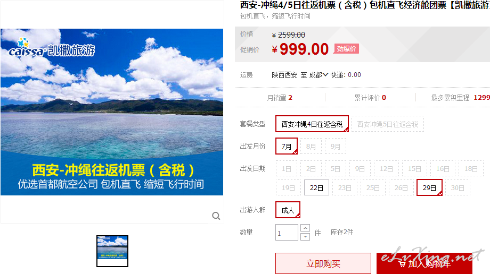Decrease quantity with the down arrow
The image size is (490, 274).
click(305, 237)
